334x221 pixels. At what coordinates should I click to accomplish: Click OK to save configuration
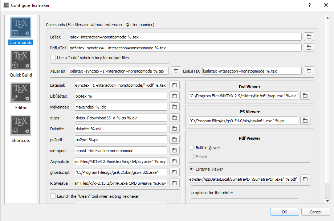coord(284,212)
